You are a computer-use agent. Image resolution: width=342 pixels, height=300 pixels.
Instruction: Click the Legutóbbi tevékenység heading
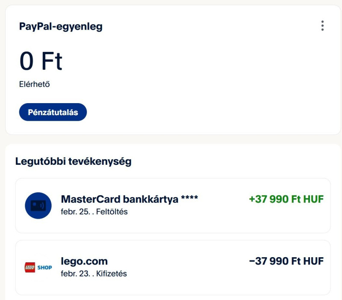pos(73,161)
